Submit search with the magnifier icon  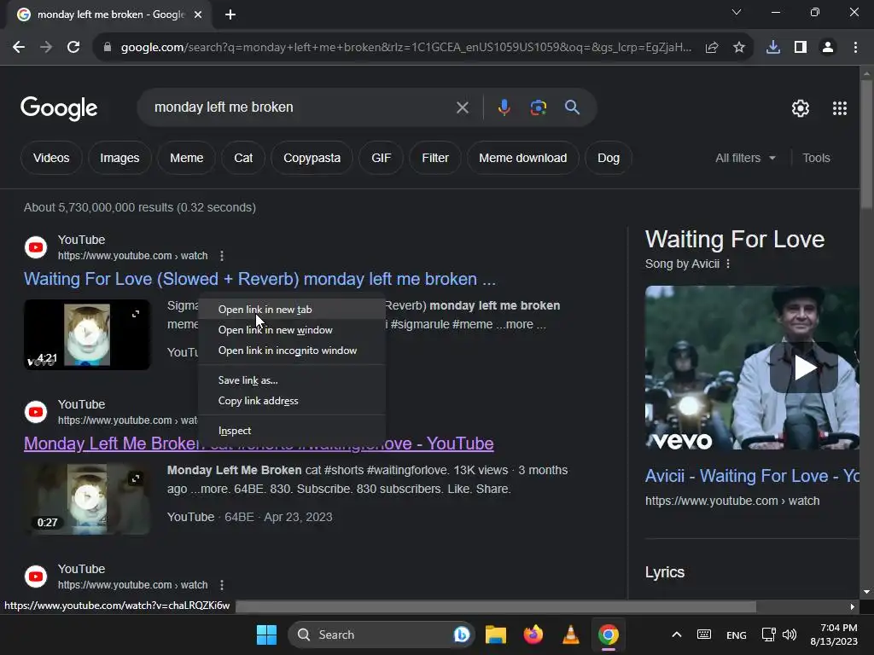click(573, 107)
